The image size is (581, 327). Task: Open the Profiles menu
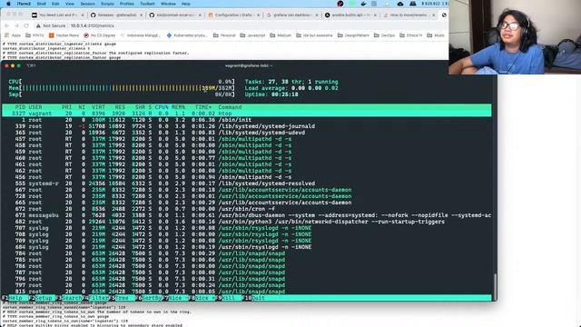click(x=127, y=4)
